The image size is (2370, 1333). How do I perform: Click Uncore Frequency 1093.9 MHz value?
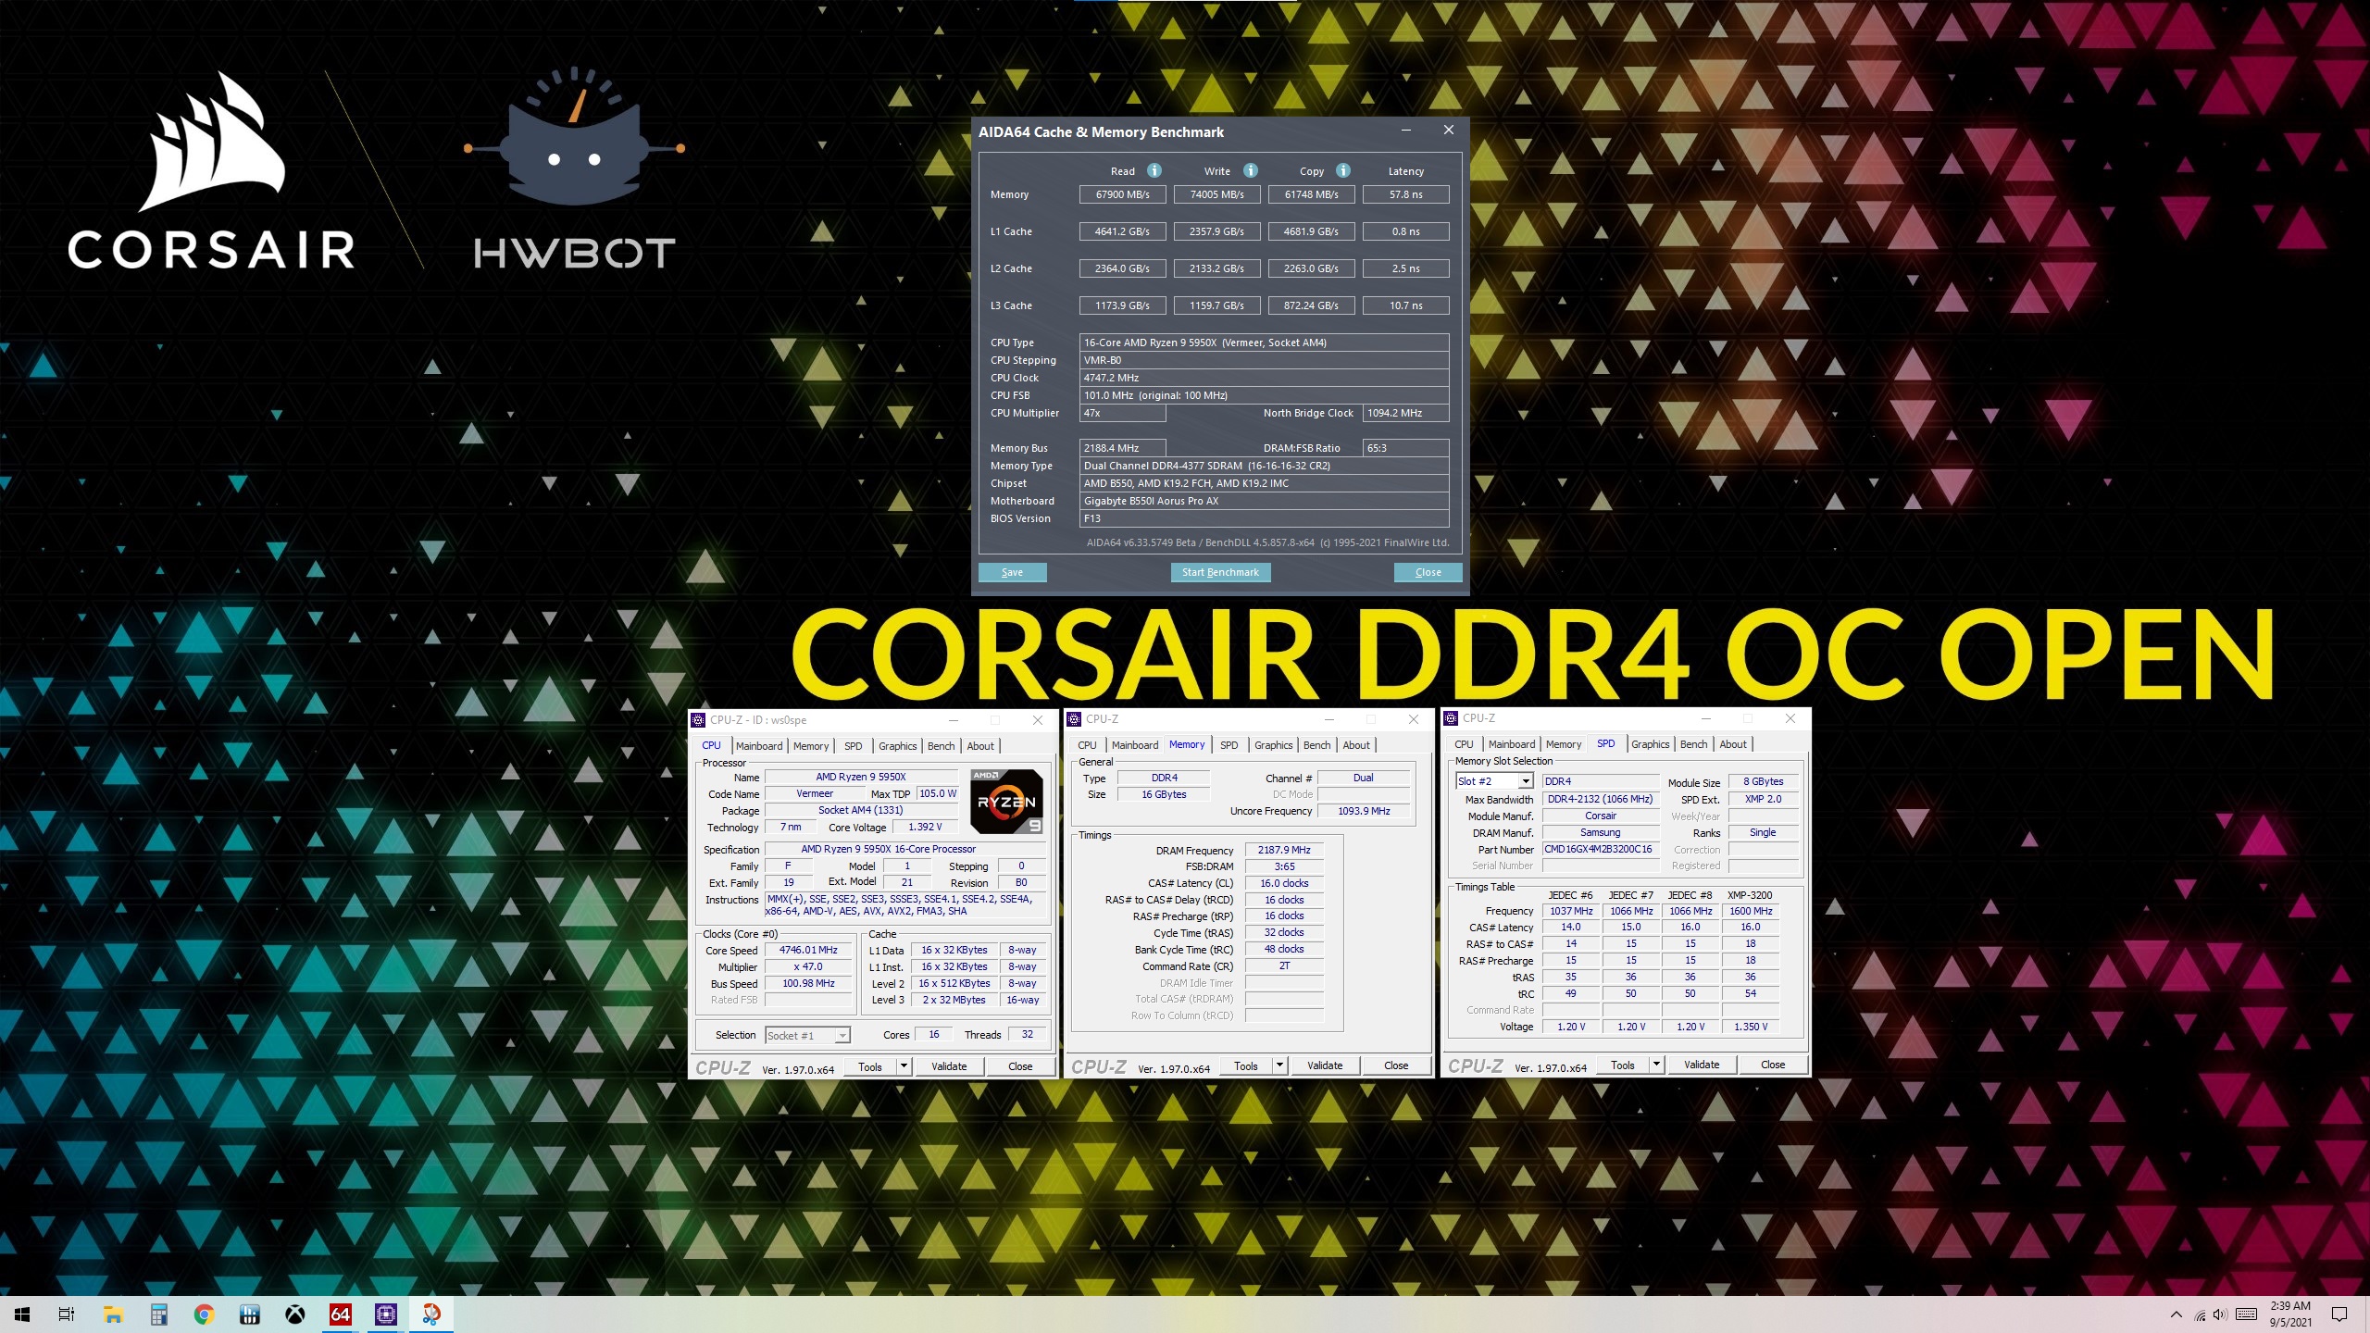[1364, 811]
